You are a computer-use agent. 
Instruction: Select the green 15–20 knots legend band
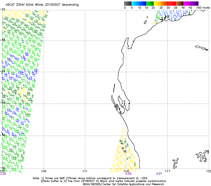point(150,3)
